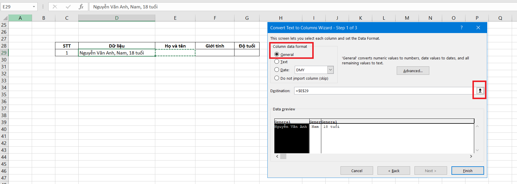
Task: Click the Destination input field
Action: (x=385, y=91)
